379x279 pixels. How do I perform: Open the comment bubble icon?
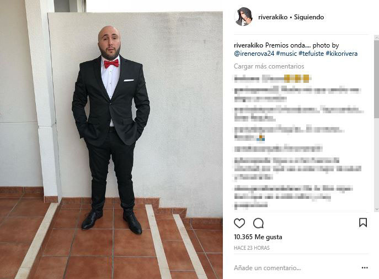(258, 223)
